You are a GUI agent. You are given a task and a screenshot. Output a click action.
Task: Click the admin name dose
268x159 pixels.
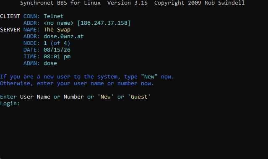50,63
